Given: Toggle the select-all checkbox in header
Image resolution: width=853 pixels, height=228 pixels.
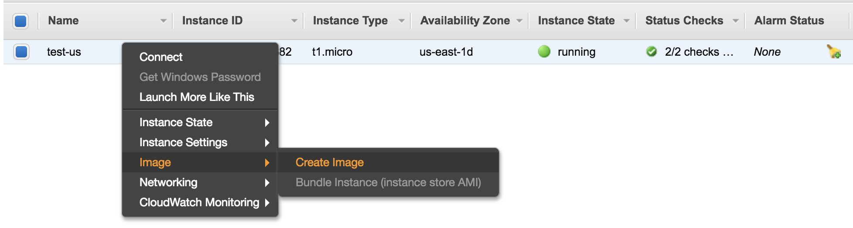Looking at the screenshot, I should (x=20, y=21).
